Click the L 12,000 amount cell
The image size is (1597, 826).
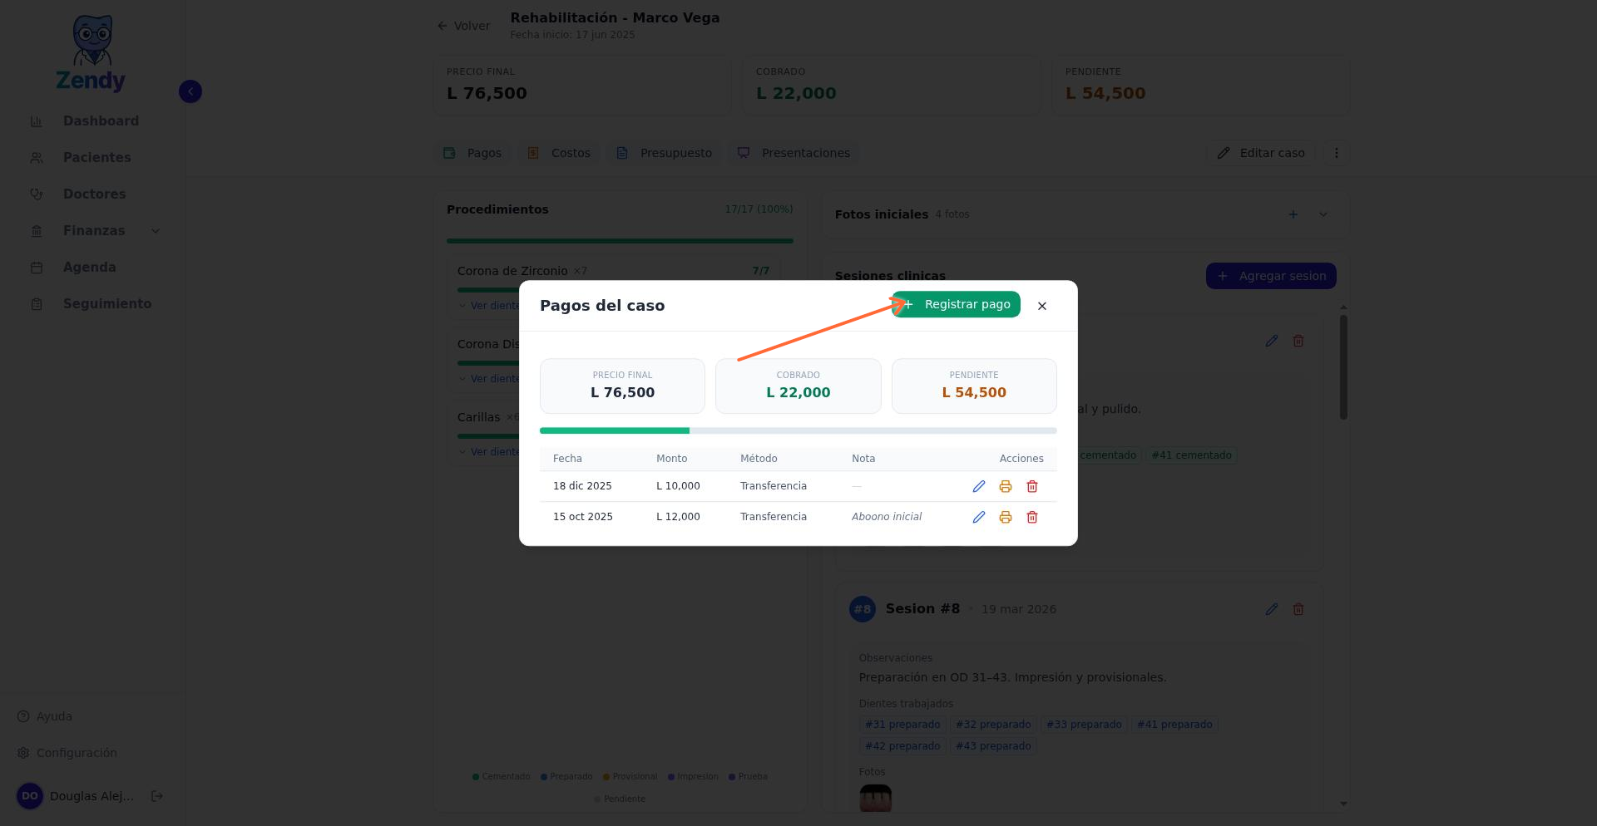[x=678, y=517]
